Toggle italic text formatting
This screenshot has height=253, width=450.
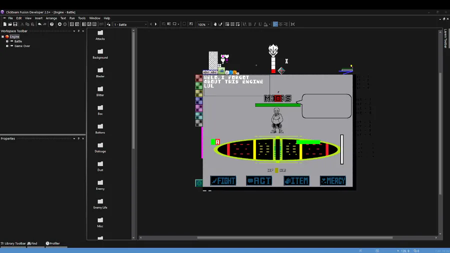point(255,24)
